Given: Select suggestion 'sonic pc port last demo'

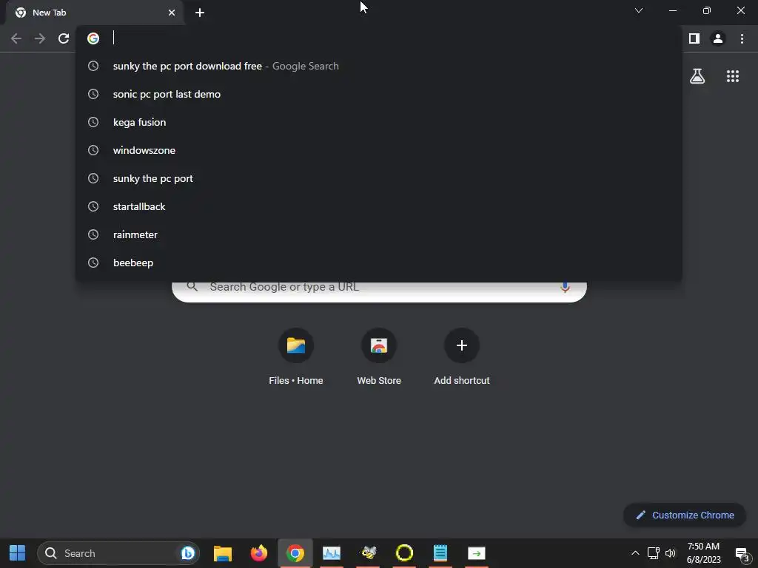Looking at the screenshot, I should point(379,94).
